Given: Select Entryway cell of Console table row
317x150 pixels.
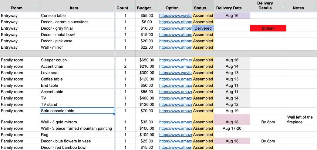Looking at the screenshot, I should point(20,15).
